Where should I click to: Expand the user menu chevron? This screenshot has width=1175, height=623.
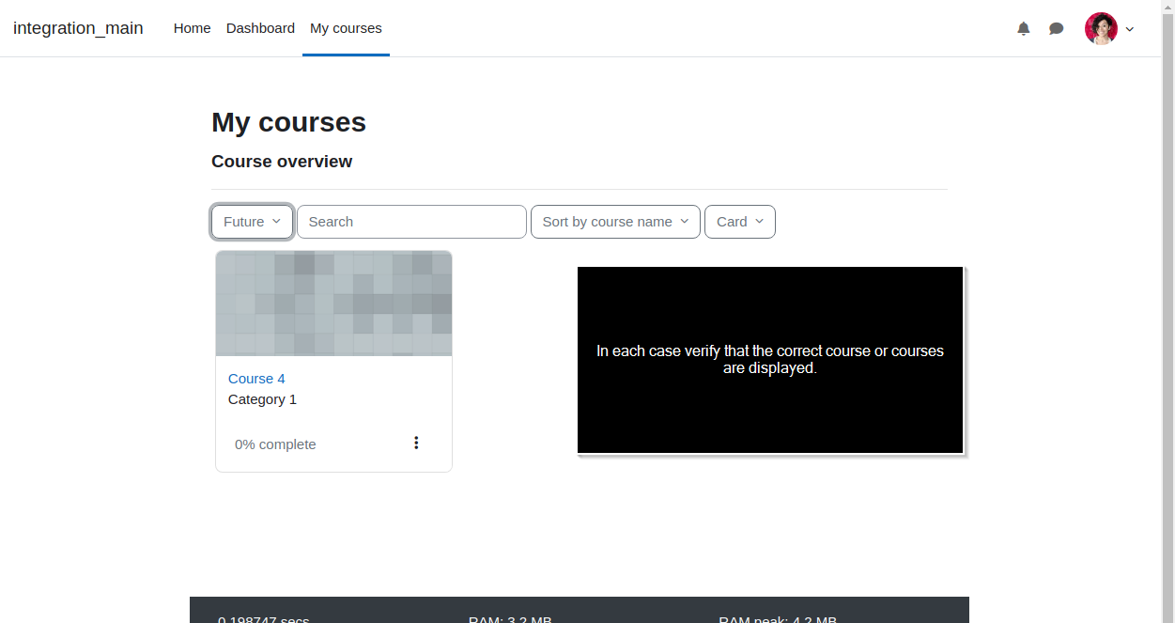pos(1130,29)
